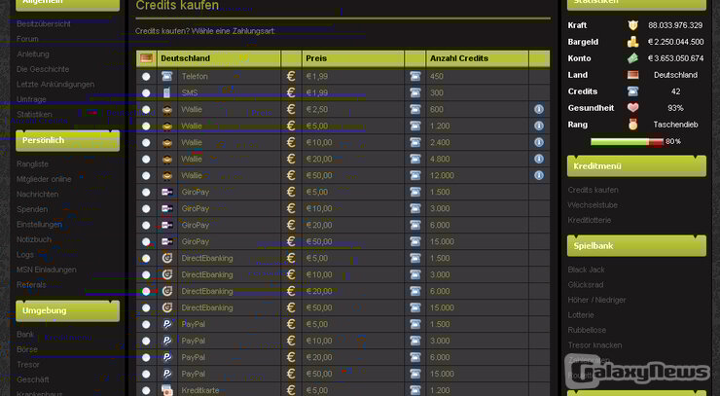Select the DirectEbanking €20,00 radio button
Viewport: 720px width, 396px height.
coord(146,292)
